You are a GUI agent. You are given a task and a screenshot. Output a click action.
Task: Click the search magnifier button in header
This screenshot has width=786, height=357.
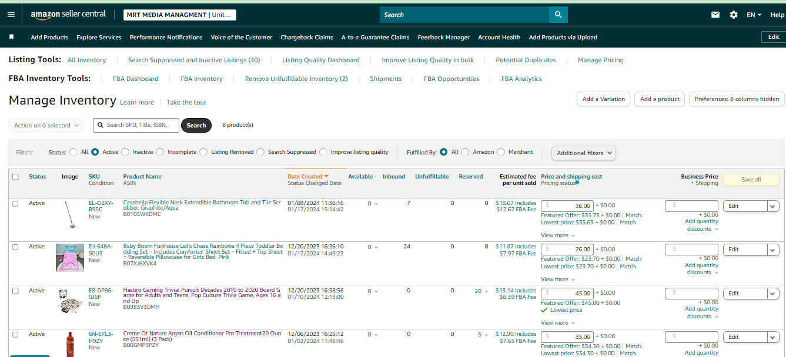(x=558, y=15)
